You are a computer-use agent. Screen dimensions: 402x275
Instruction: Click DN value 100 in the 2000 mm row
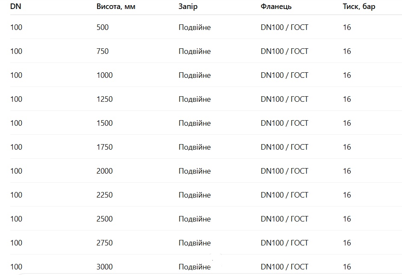tap(16, 171)
